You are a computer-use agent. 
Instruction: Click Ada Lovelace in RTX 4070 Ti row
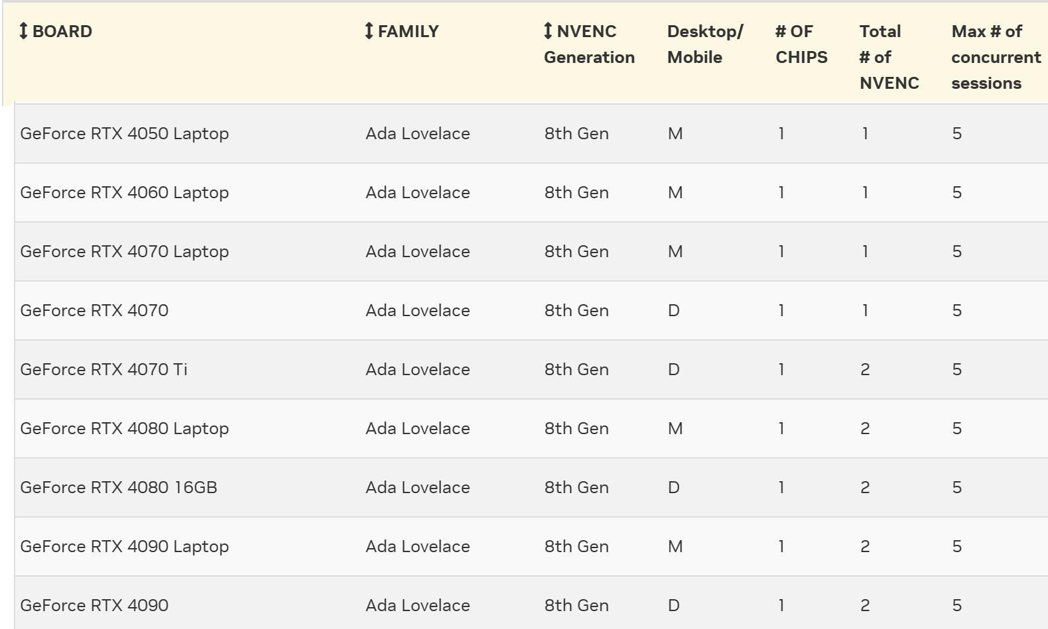click(418, 369)
